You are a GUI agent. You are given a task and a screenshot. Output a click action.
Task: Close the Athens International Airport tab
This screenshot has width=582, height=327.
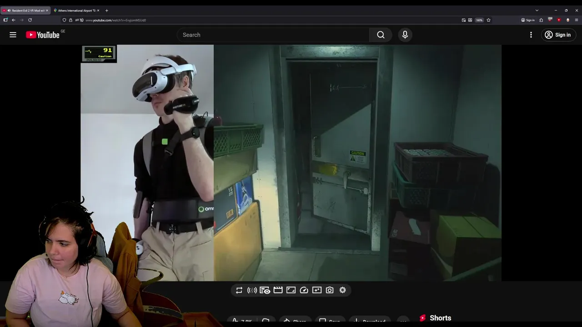coord(98,10)
